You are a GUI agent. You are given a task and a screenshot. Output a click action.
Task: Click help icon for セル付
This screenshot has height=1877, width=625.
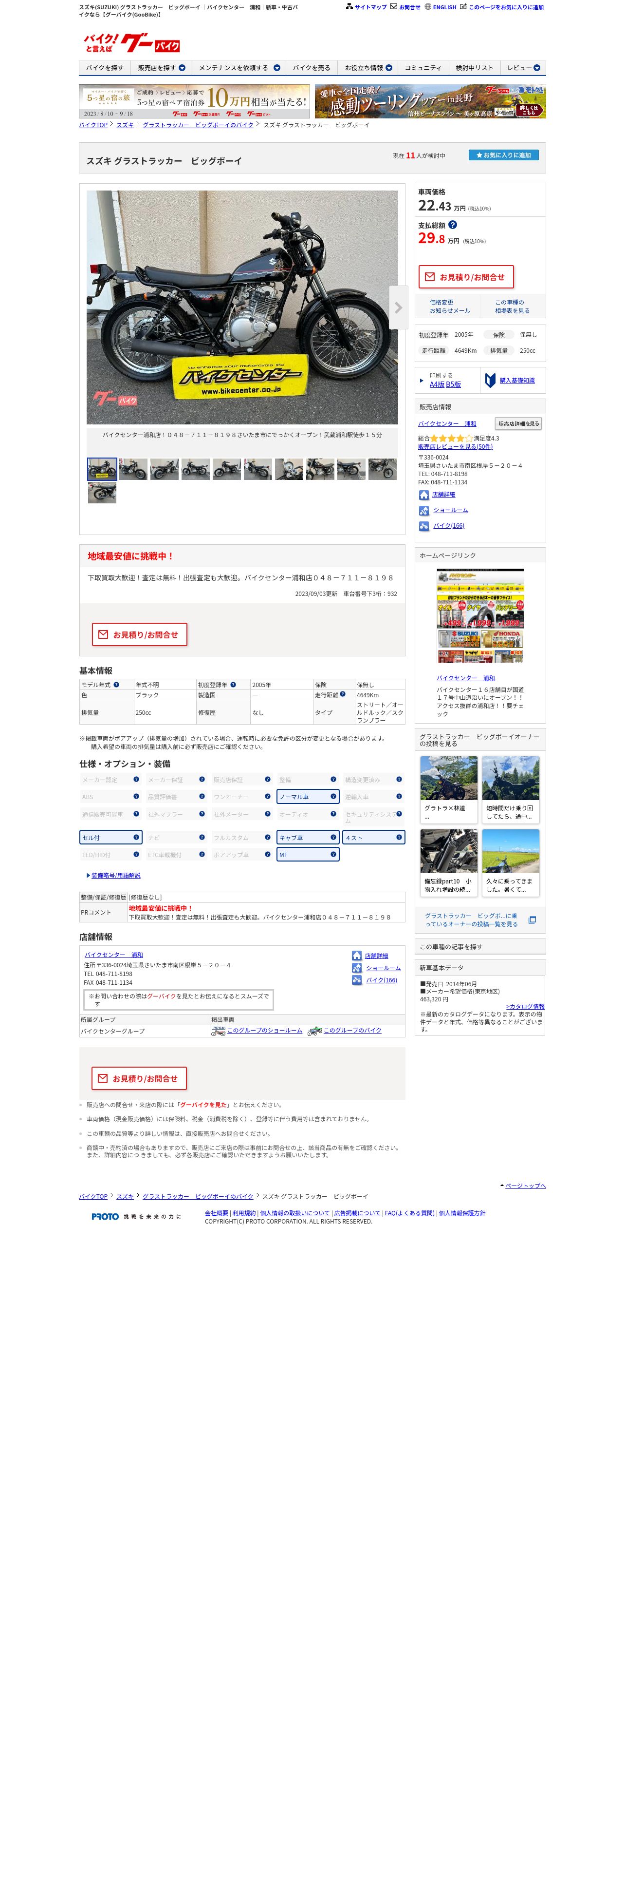pyautogui.click(x=136, y=837)
